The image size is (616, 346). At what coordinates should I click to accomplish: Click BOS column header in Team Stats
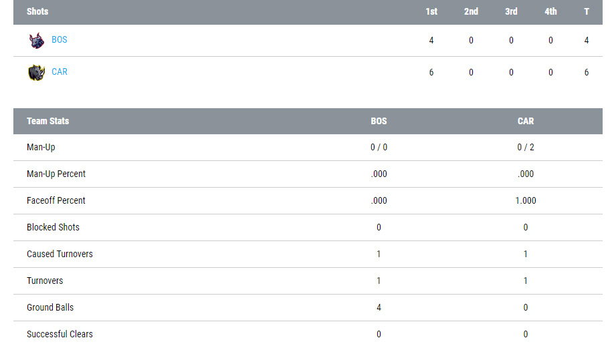(x=379, y=121)
